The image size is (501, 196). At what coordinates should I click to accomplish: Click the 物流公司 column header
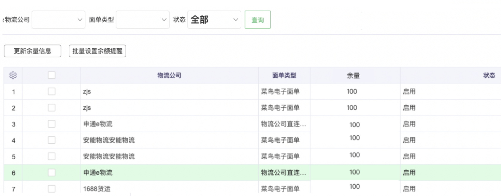(x=169, y=75)
